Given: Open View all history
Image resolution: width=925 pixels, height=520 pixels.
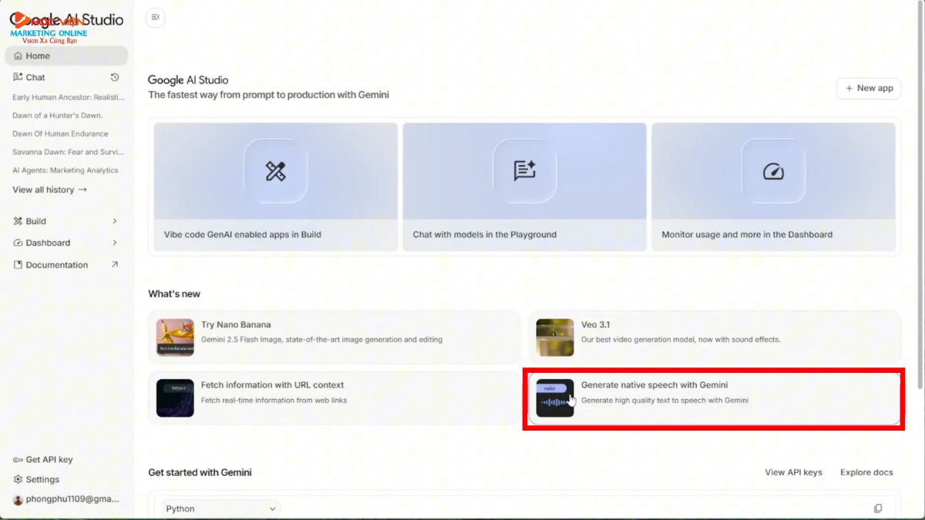Looking at the screenshot, I should [x=48, y=190].
